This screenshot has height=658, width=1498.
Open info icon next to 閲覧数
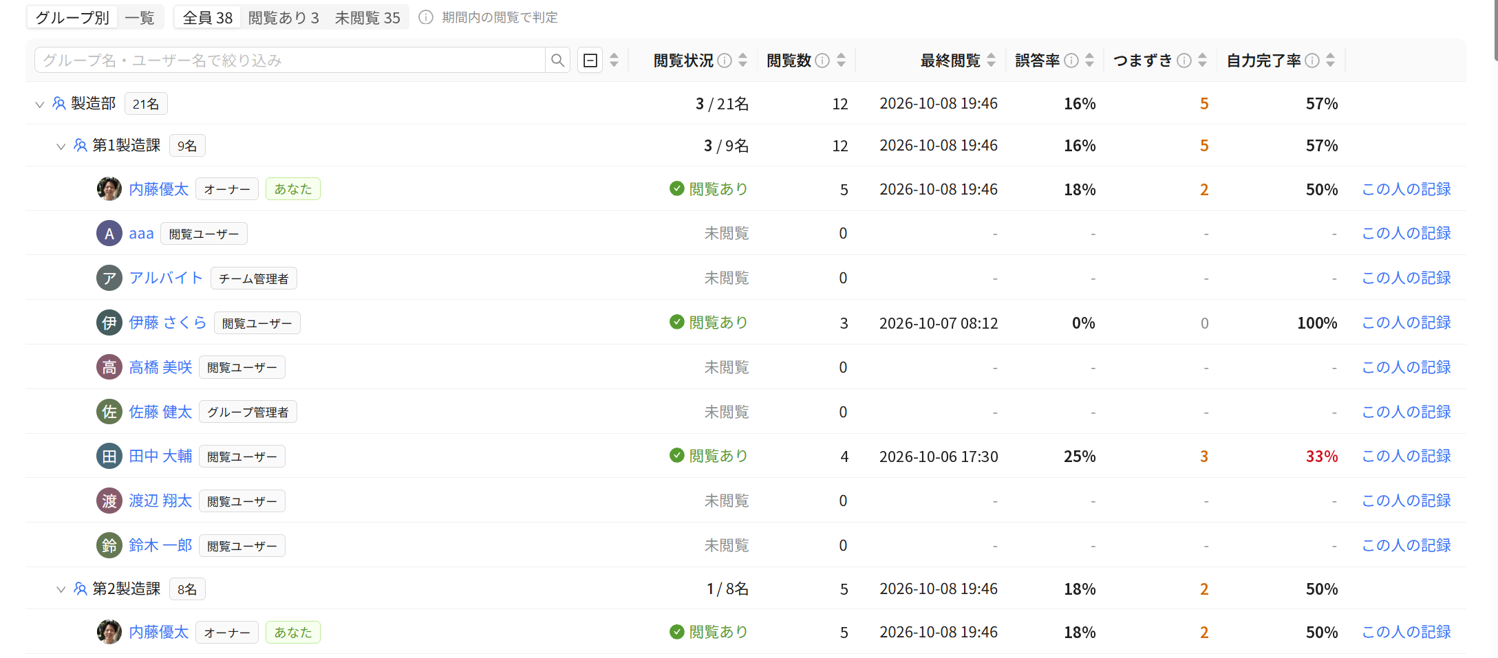822,61
